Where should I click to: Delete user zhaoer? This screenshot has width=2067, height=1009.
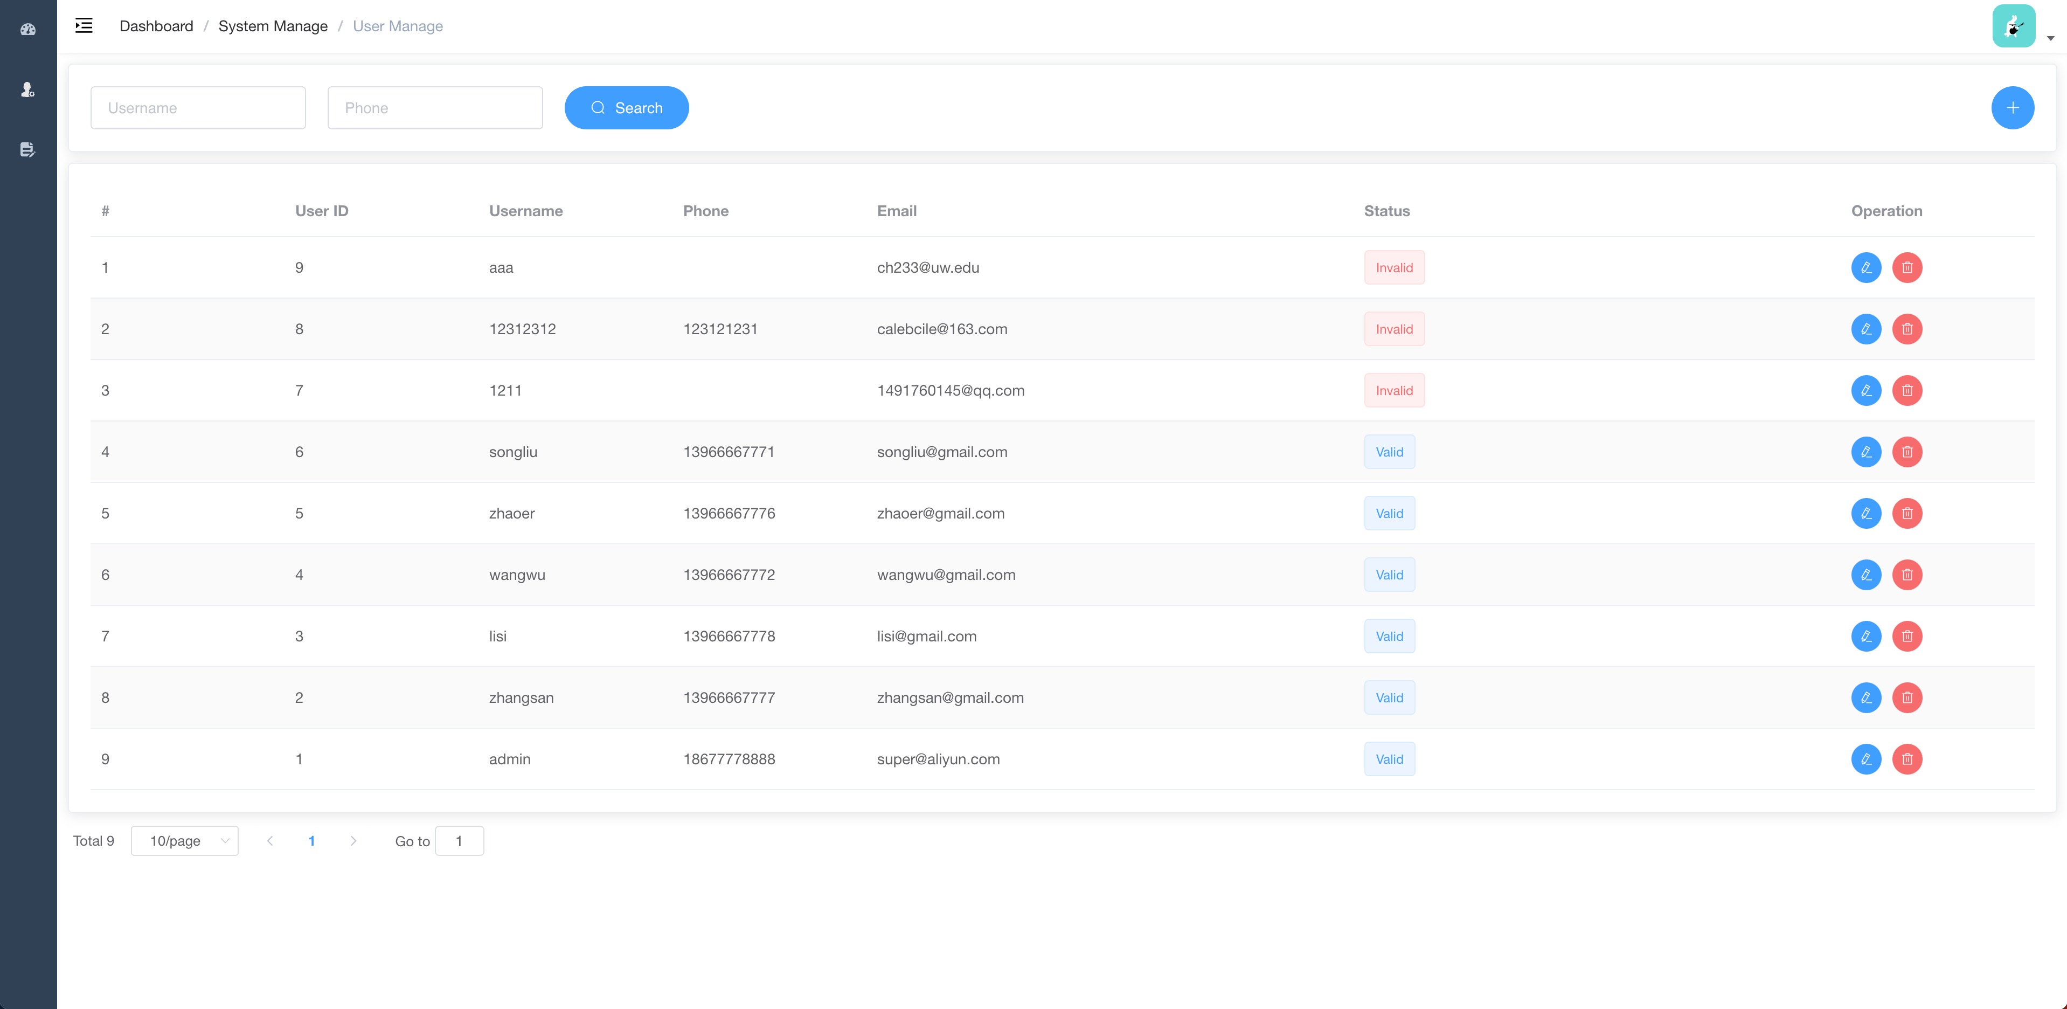1906,513
